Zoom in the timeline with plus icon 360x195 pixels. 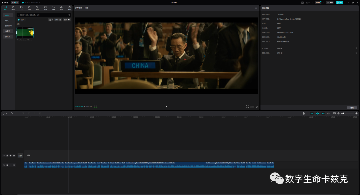pos(356,114)
